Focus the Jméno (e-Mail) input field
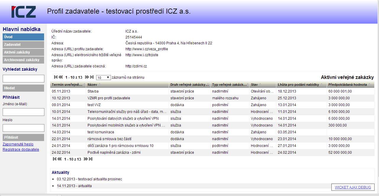Screen dimensions: 379x196 pyautogui.click(x=23, y=112)
